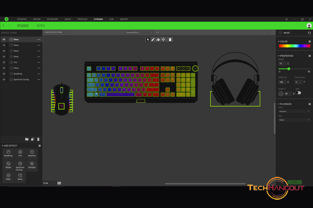313x208 pixels.
Task: Open more options beside Chroma Effect 2
Action: (158, 32)
